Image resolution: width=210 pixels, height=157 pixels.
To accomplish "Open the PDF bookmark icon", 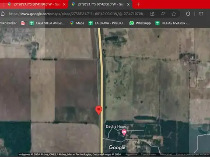I will (23, 23).
